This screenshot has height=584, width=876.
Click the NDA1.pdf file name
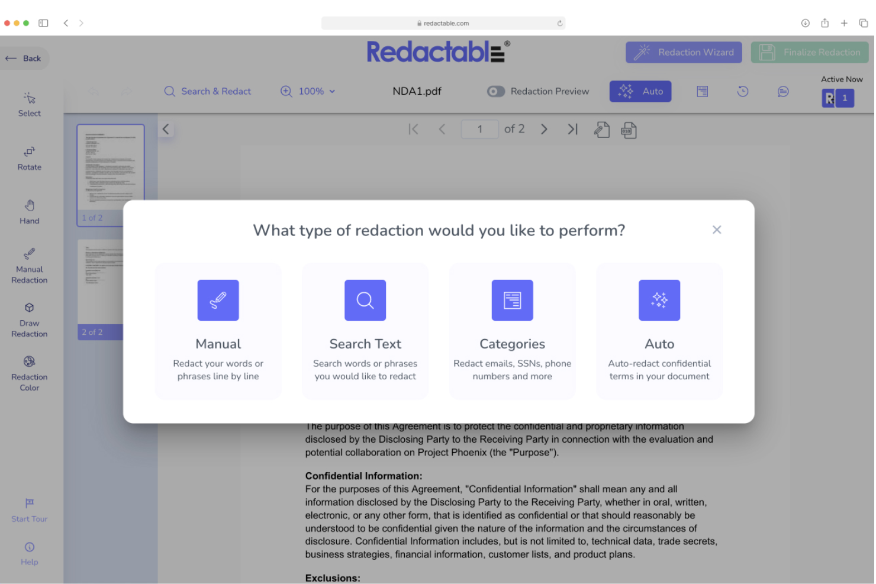(417, 91)
